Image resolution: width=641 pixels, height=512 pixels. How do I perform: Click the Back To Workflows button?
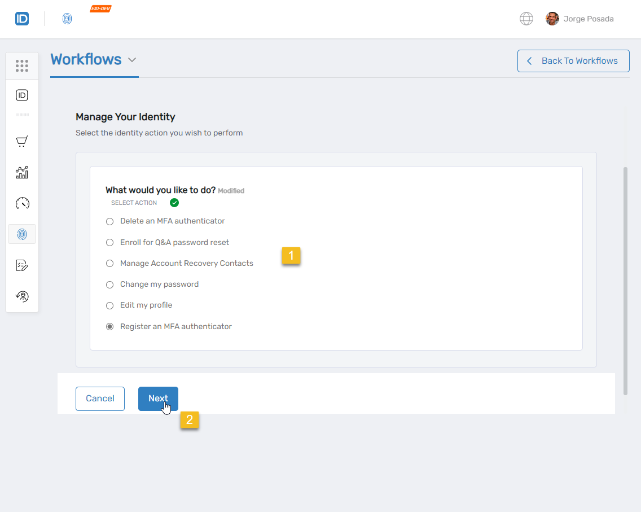point(573,61)
